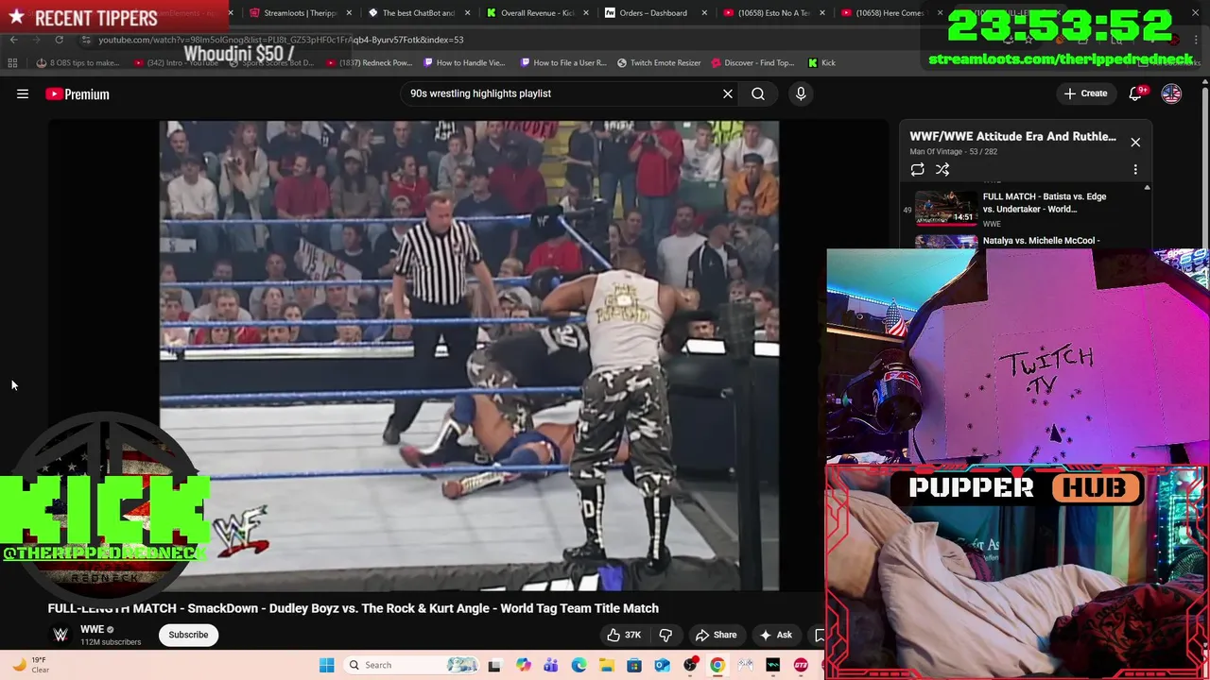This screenshot has width=1210, height=680.
Task: Open Microsoft Edge from taskbar
Action: pyautogui.click(x=579, y=665)
